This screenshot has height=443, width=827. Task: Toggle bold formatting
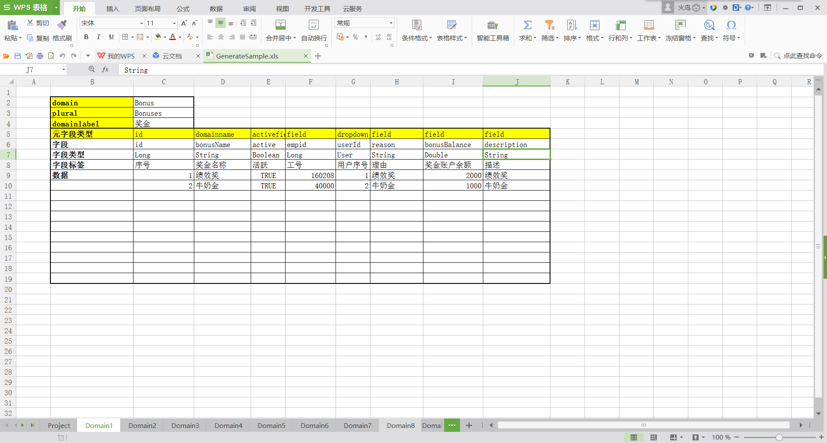click(x=86, y=37)
